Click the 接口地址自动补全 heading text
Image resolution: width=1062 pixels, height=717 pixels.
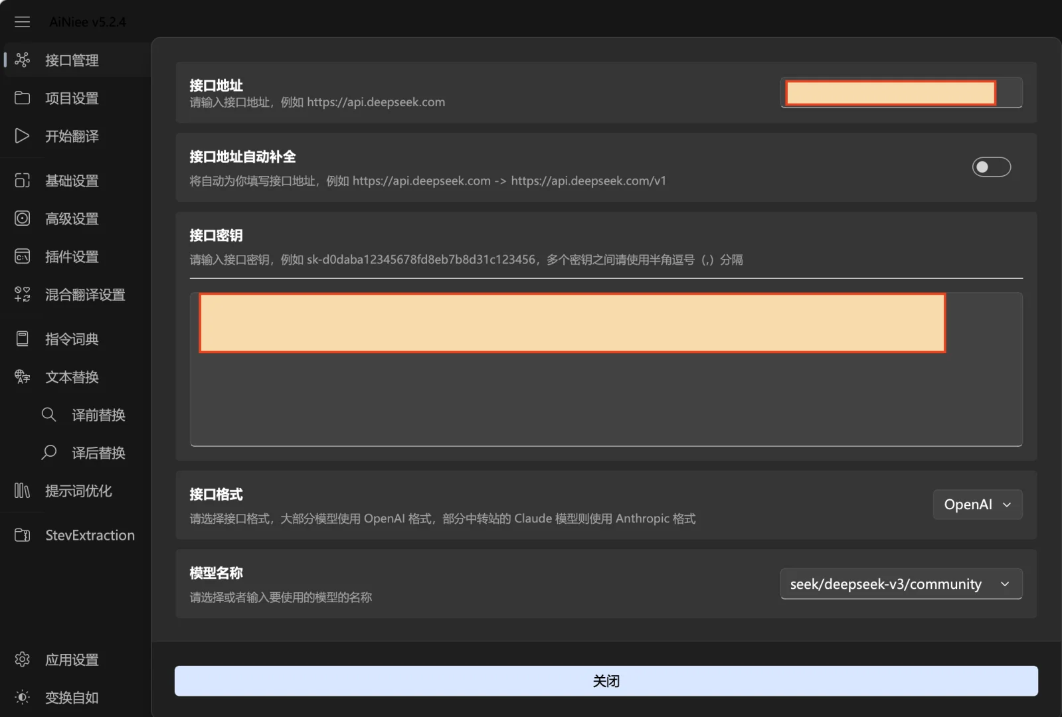(x=242, y=157)
